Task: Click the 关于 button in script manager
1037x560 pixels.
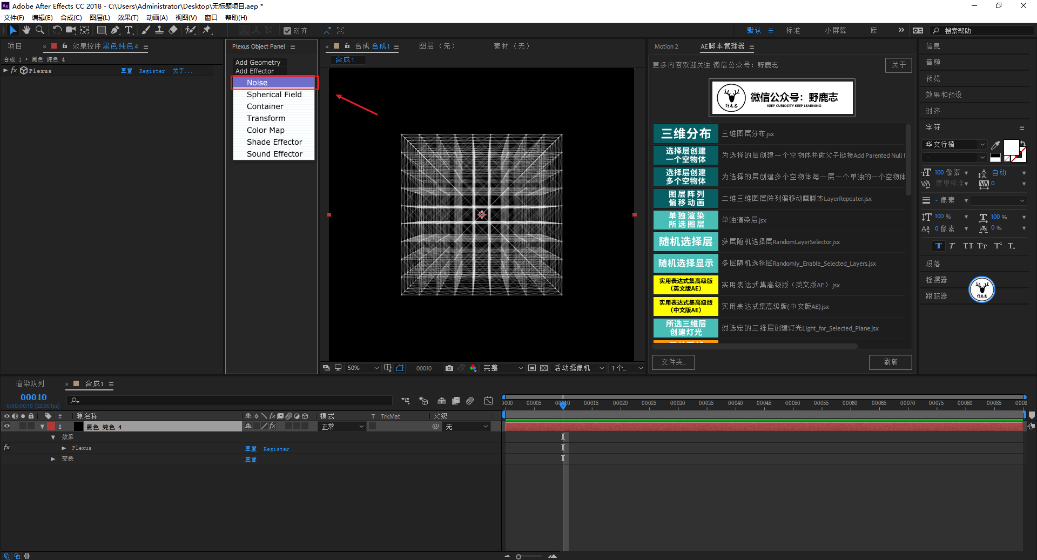Action: click(x=899, y=65)
